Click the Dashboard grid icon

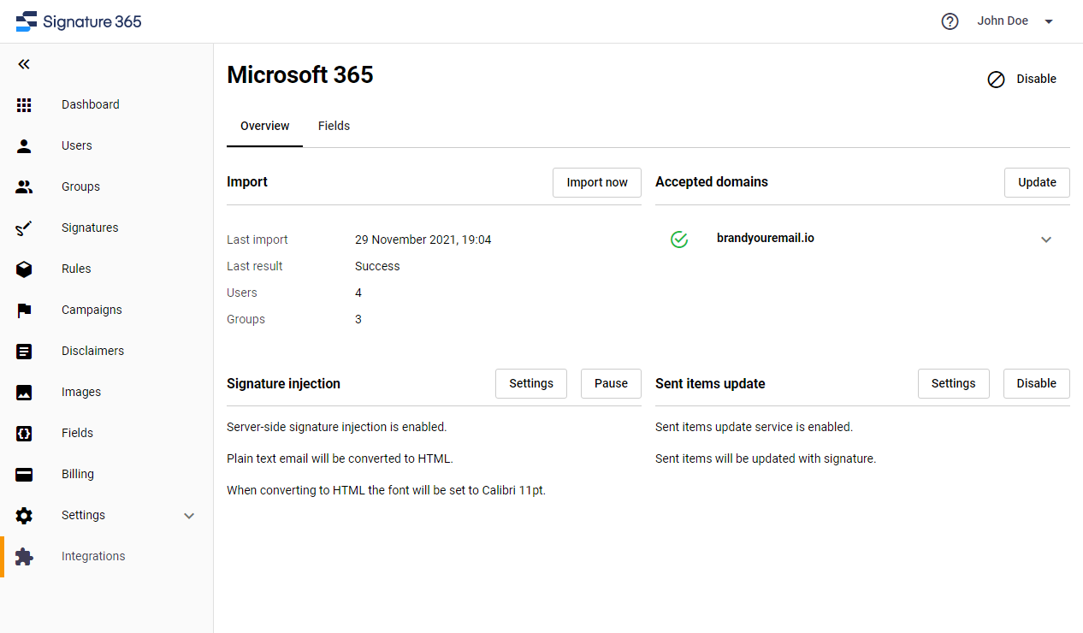coord(24,104)
